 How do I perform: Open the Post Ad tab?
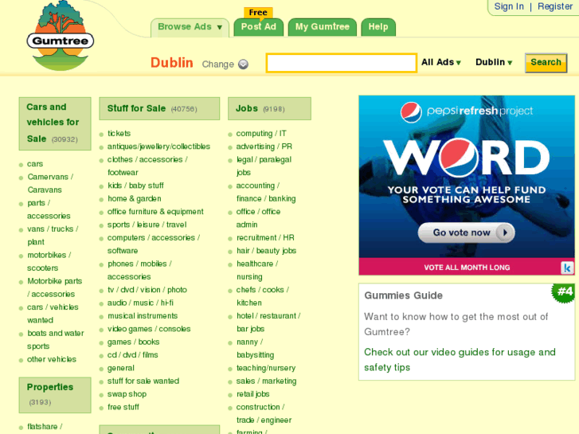(x=259, y=27)
